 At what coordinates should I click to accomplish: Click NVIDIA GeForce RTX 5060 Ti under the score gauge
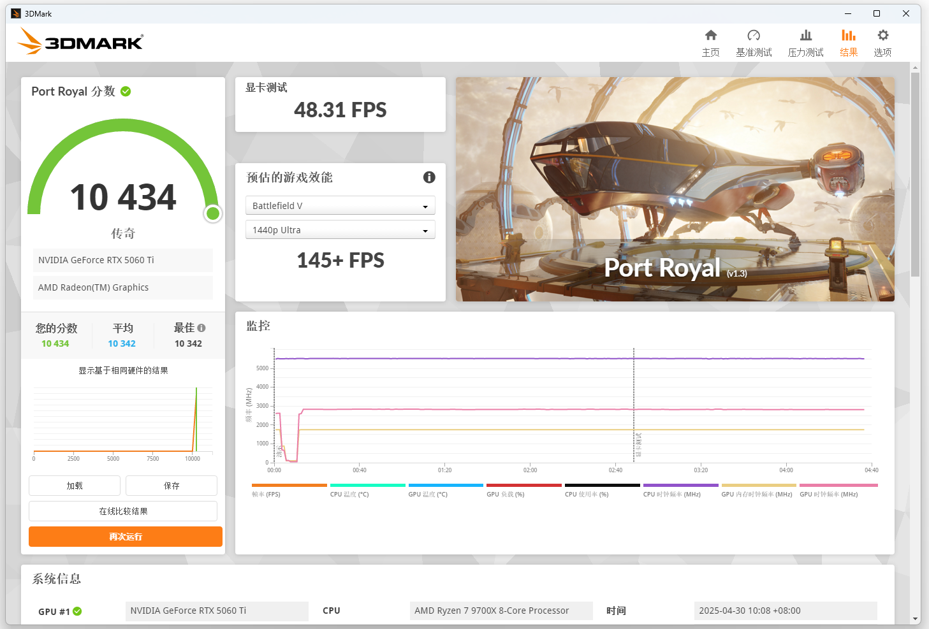(123, 260)
